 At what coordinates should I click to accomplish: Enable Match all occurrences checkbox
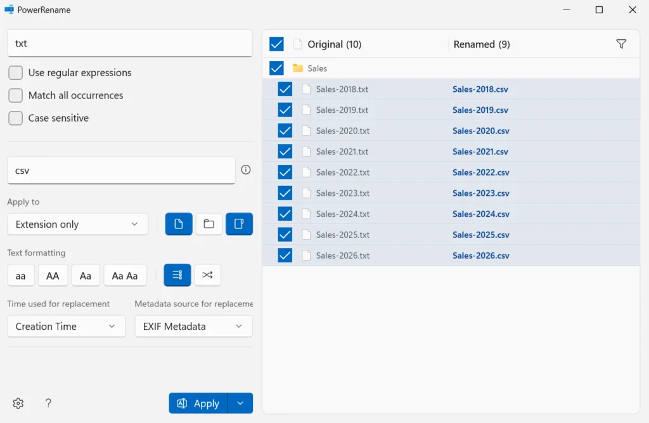pos(16,95)
